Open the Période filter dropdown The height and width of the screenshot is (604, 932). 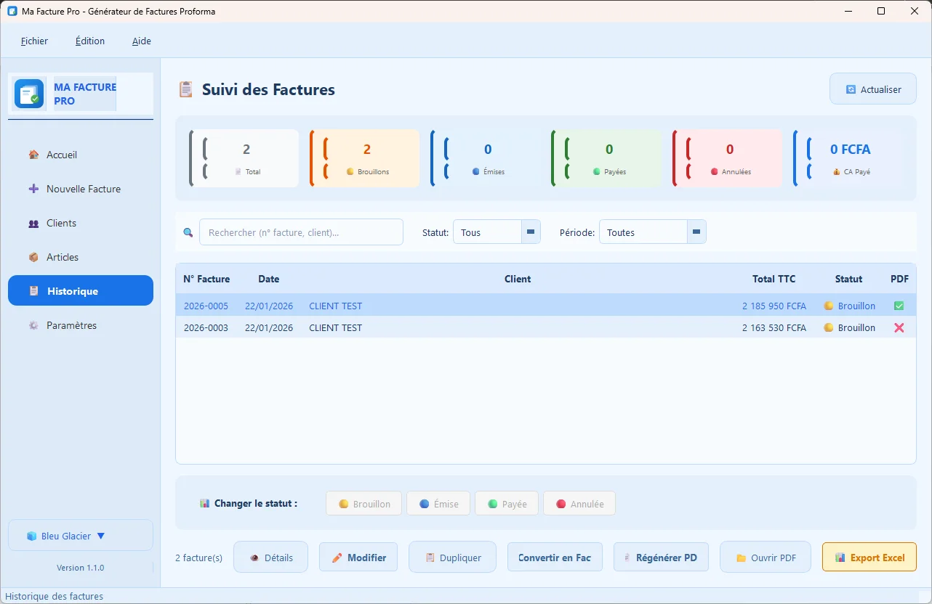[x=696, y=232]
